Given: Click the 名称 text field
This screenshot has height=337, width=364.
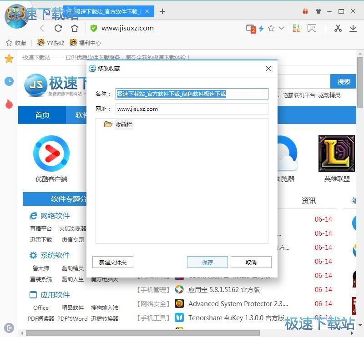Looking at the screenshot, I should (192, 94).
